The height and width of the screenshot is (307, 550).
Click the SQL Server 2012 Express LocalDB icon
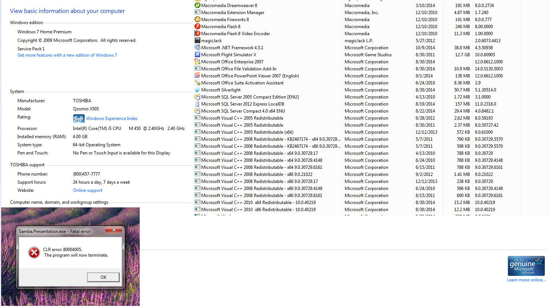[x=198, y=104]
